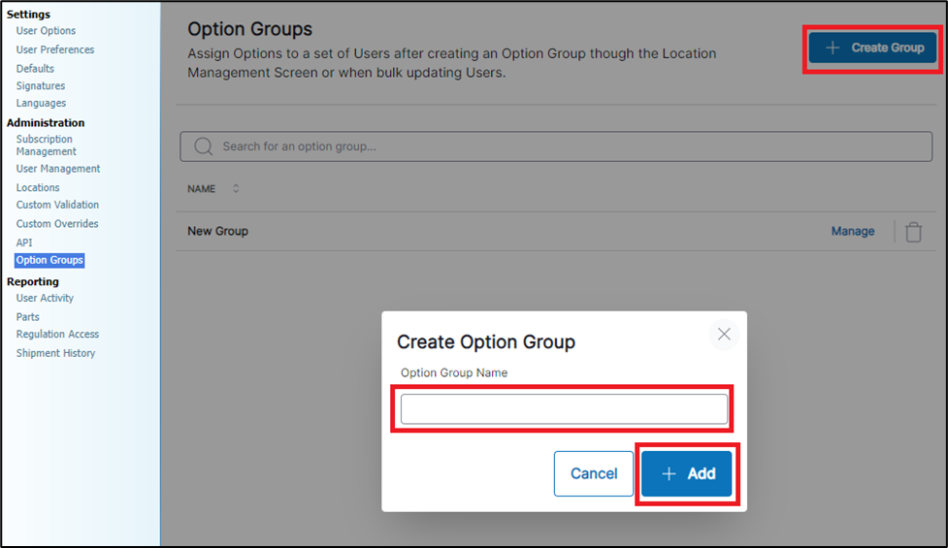Close the Create Option Group dialog
The image size is (948, 548).
pos(724,335)
